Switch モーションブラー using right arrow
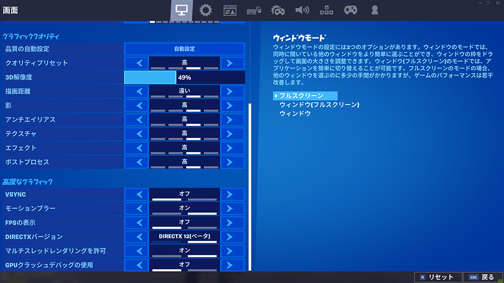Screen dimensions: 504x283 pos(232,208)
